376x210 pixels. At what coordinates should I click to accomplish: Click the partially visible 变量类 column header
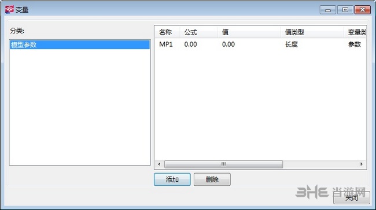coord(355,32)
